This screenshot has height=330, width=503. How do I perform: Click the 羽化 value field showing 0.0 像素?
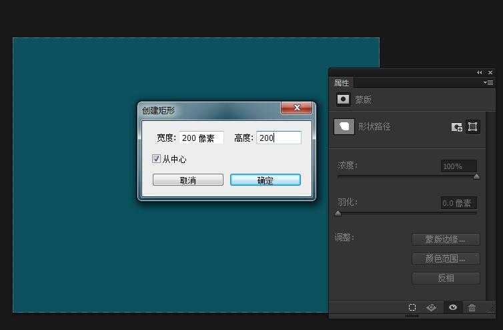coord(459,203)
